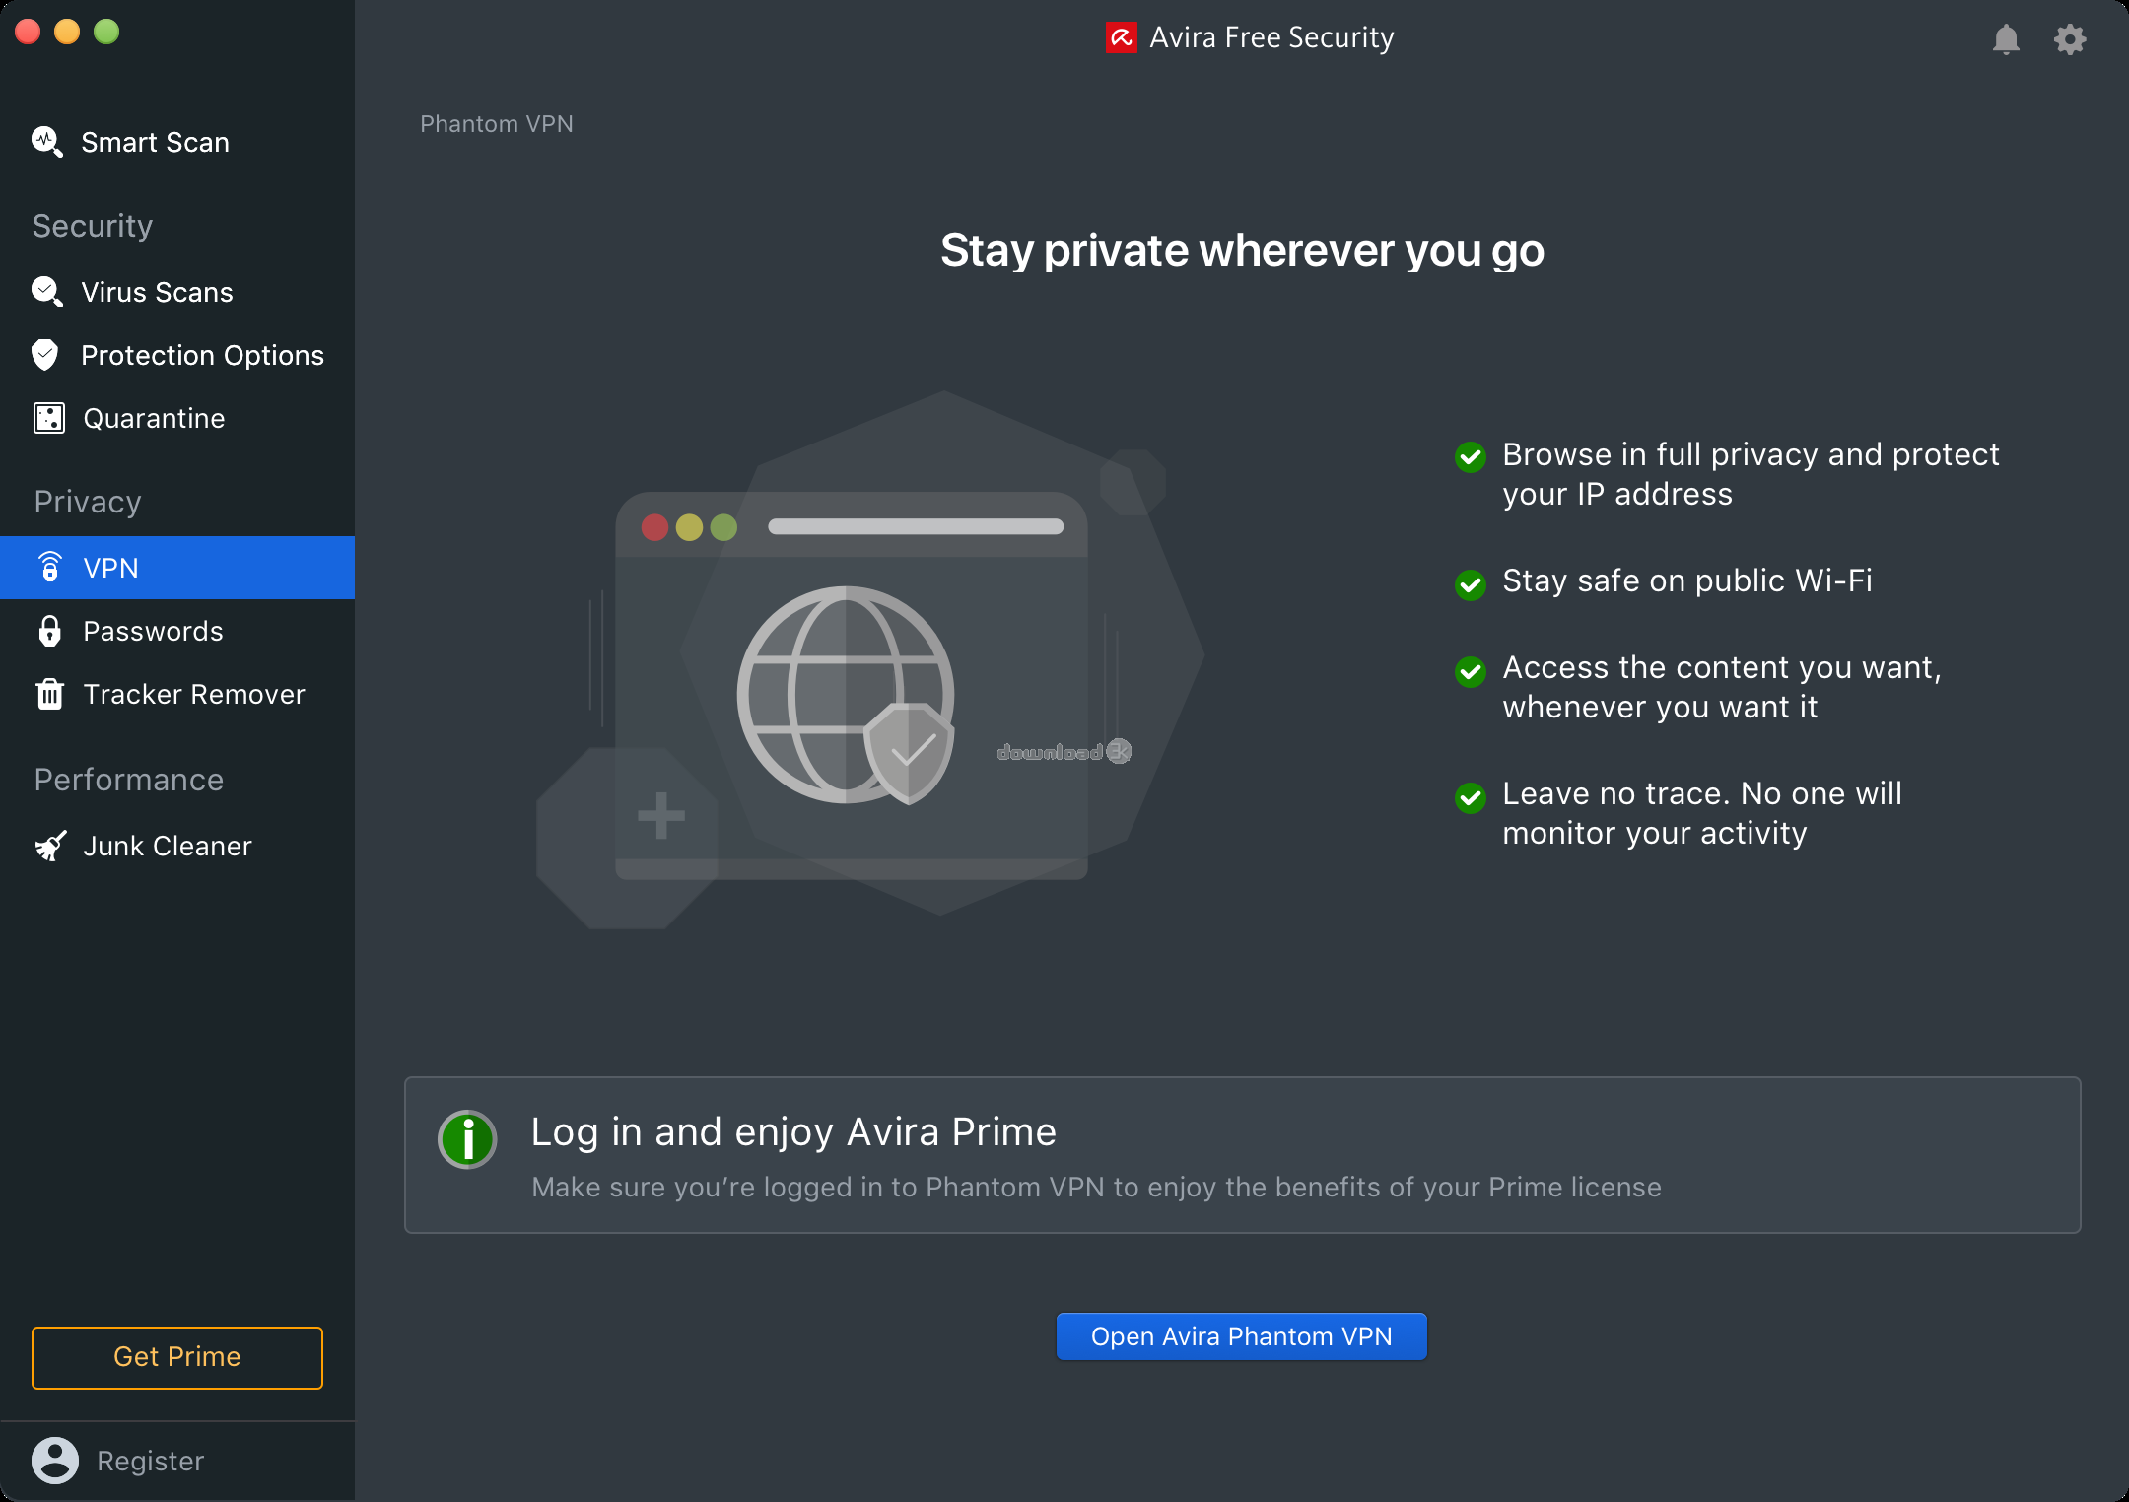Click the Virus Scans sidebar icon
The width and height of the screenshot is (2129, 1502).
46,292
